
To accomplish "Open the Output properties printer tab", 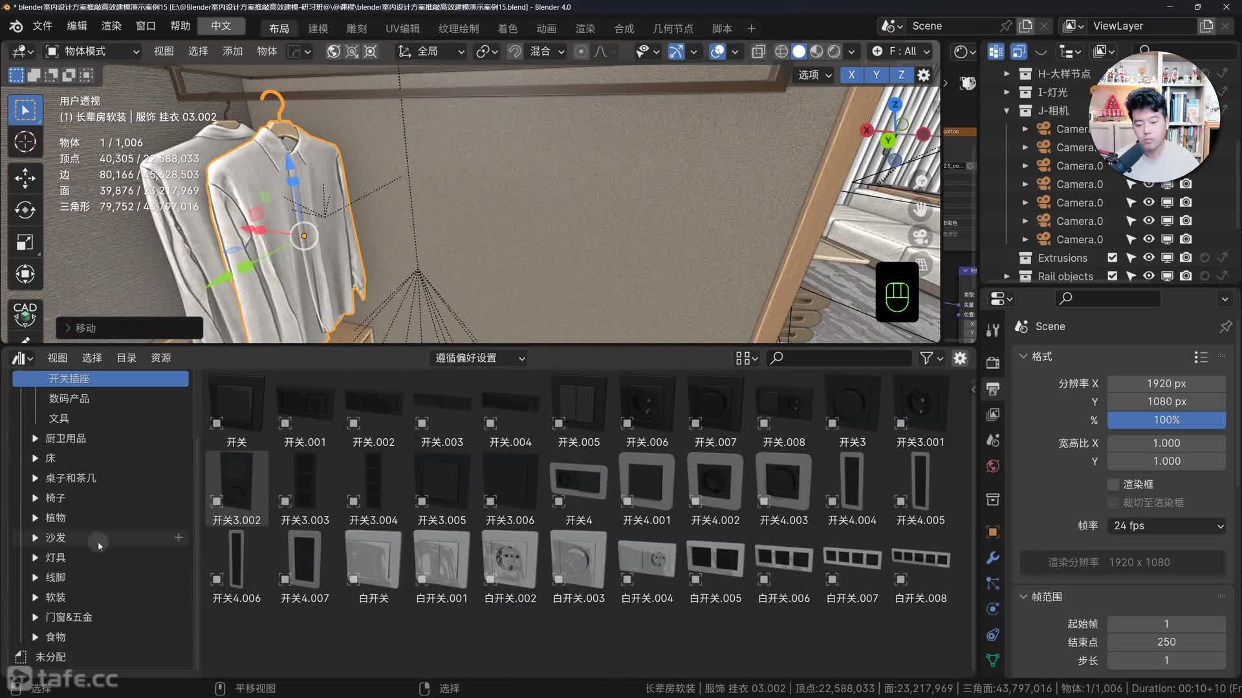I will [992, 388].
